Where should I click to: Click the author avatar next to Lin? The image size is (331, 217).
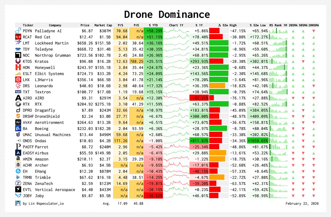[x=18, y=204]
